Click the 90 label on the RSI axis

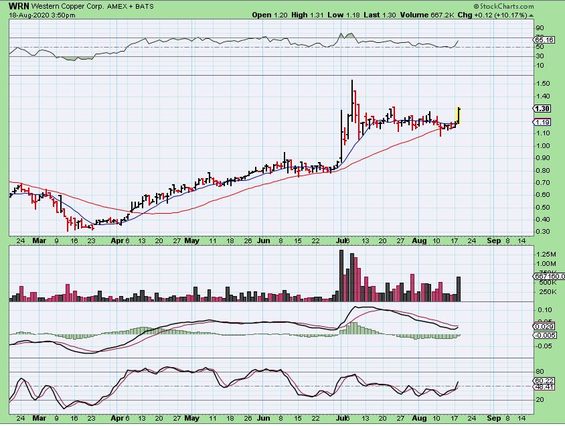click(540, 28)
